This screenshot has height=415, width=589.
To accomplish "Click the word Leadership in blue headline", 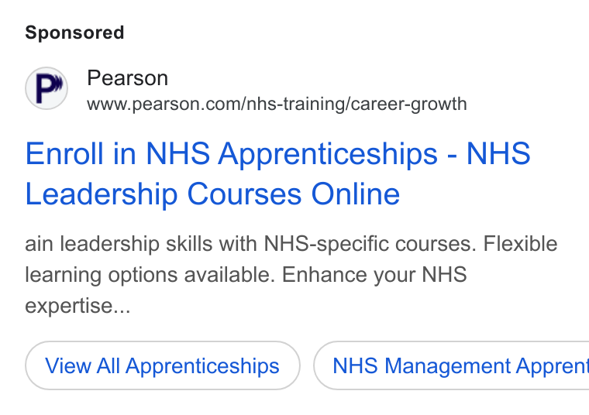I will click(101, 195).
